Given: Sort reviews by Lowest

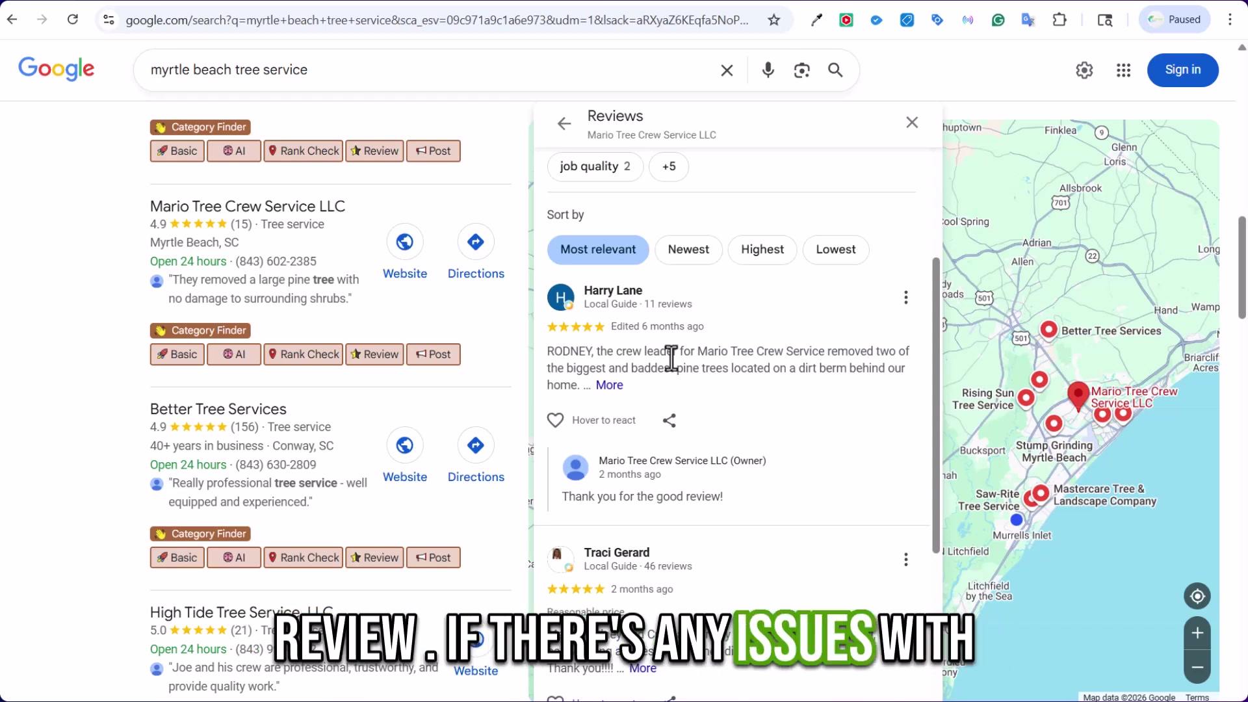Looking at the screenshot, I should pos(836,250).
